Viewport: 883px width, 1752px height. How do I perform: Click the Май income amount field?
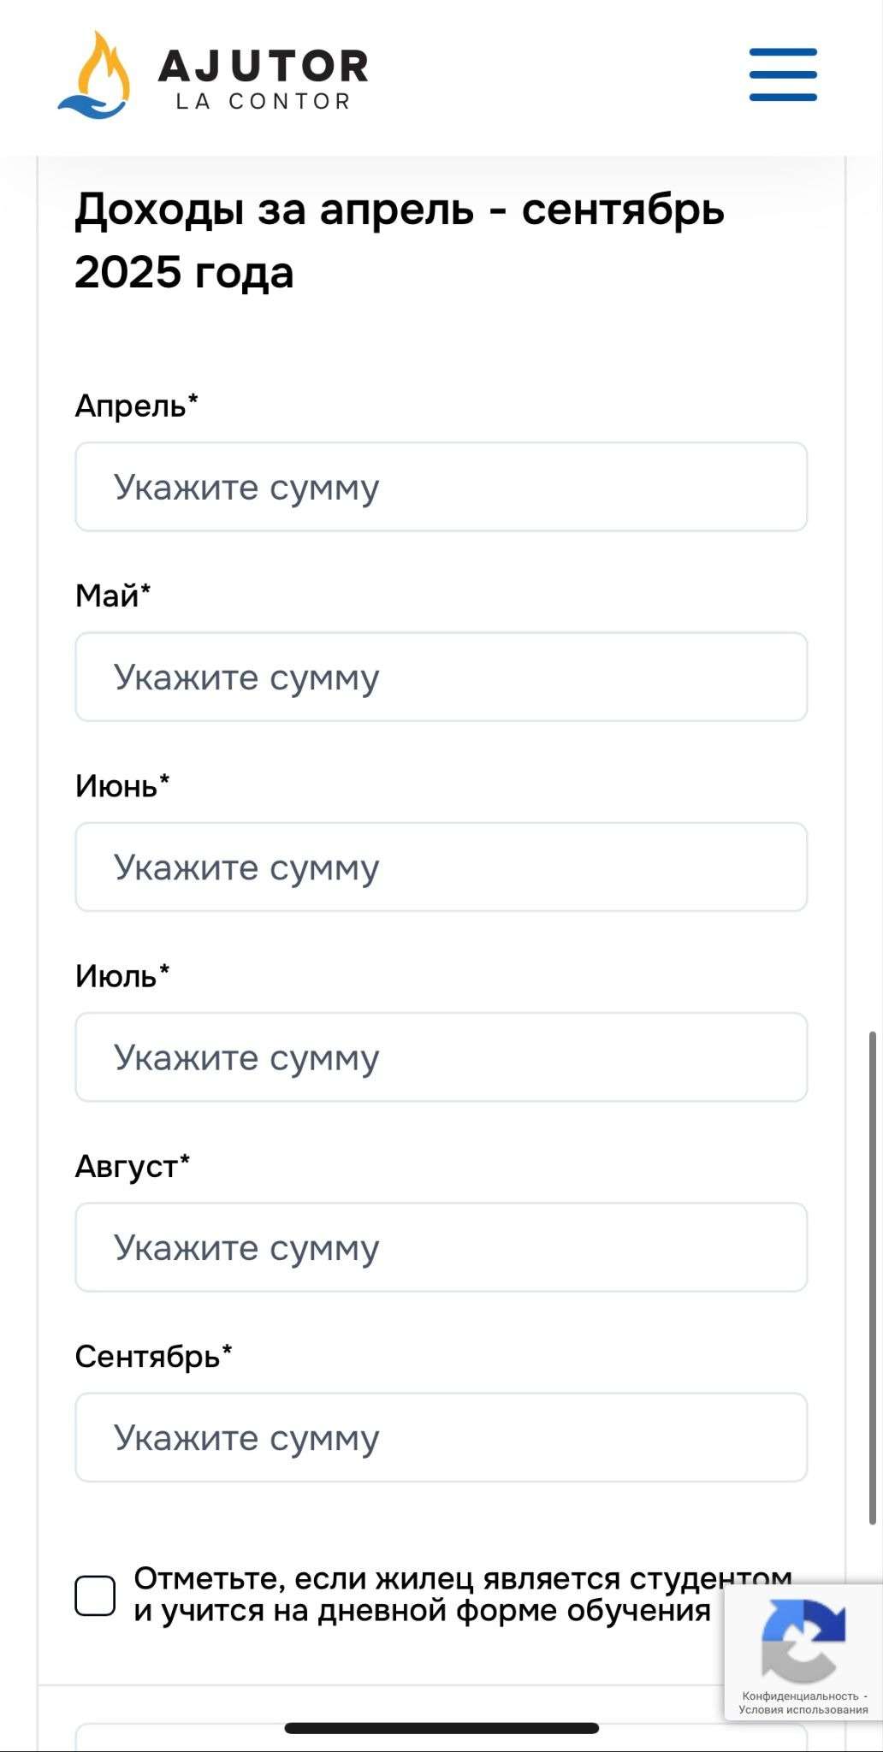441,677
